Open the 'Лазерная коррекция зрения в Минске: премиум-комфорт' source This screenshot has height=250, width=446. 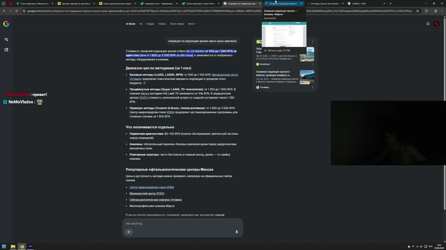pos(274,73)
